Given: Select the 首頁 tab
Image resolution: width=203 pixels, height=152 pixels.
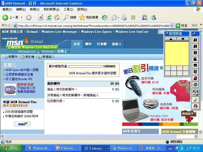Looking at the screenshot, I should (x=77, y=44).
